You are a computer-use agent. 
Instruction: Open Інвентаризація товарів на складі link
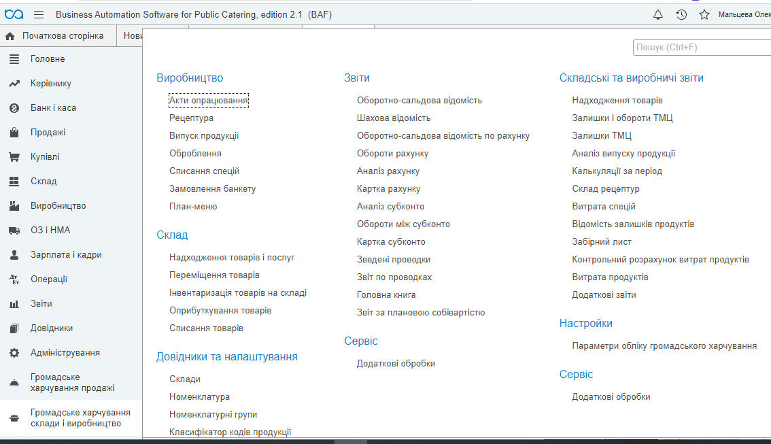coord(238,293)
